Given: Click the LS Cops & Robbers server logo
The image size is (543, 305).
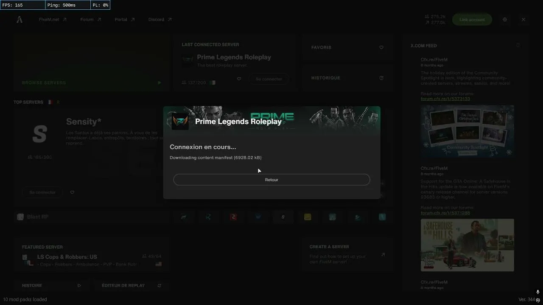Looking at the screenshot, I should (28, 260).
